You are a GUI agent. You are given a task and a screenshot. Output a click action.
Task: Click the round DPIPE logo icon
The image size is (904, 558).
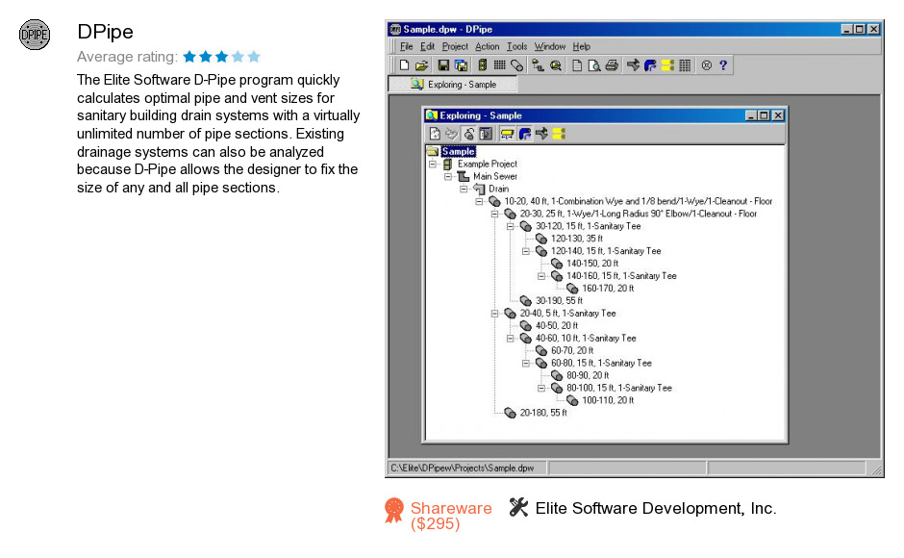point(35,35)
